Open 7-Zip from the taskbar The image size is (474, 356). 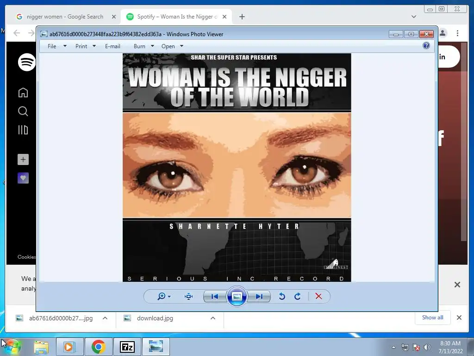click(127, 347)
